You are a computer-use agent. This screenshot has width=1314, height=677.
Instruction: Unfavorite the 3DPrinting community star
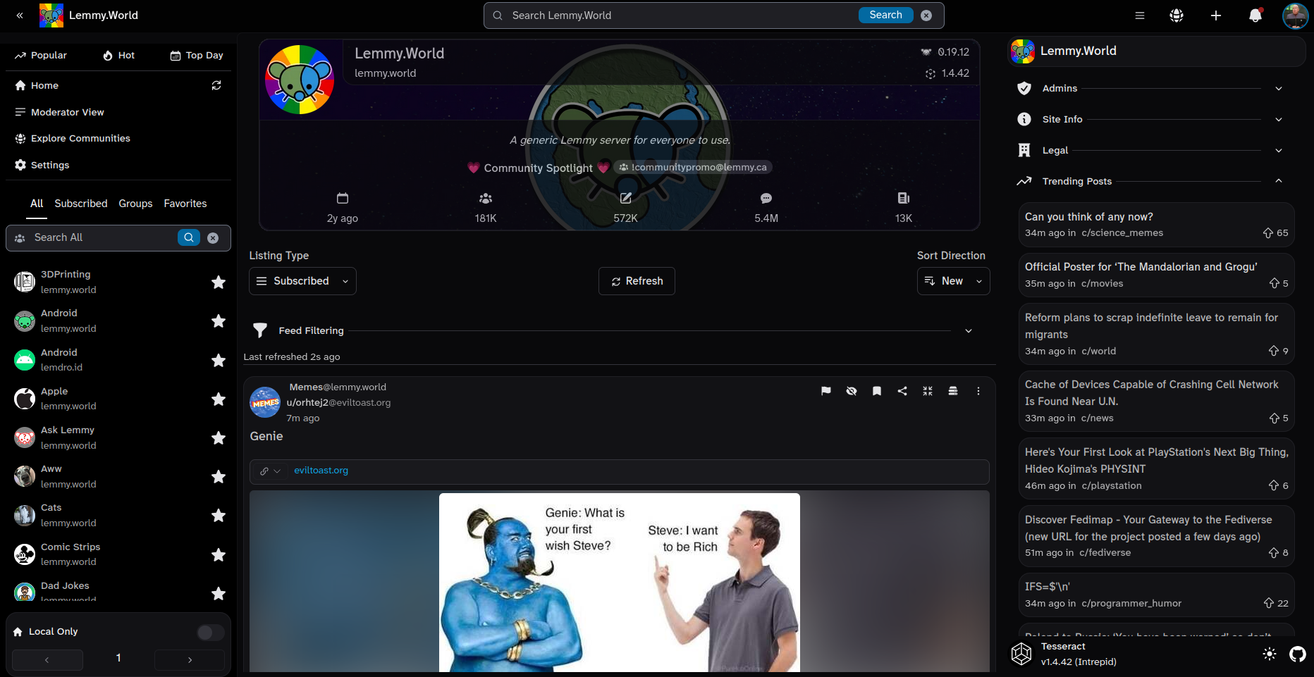pyautogui.click(x=219, y=282)
